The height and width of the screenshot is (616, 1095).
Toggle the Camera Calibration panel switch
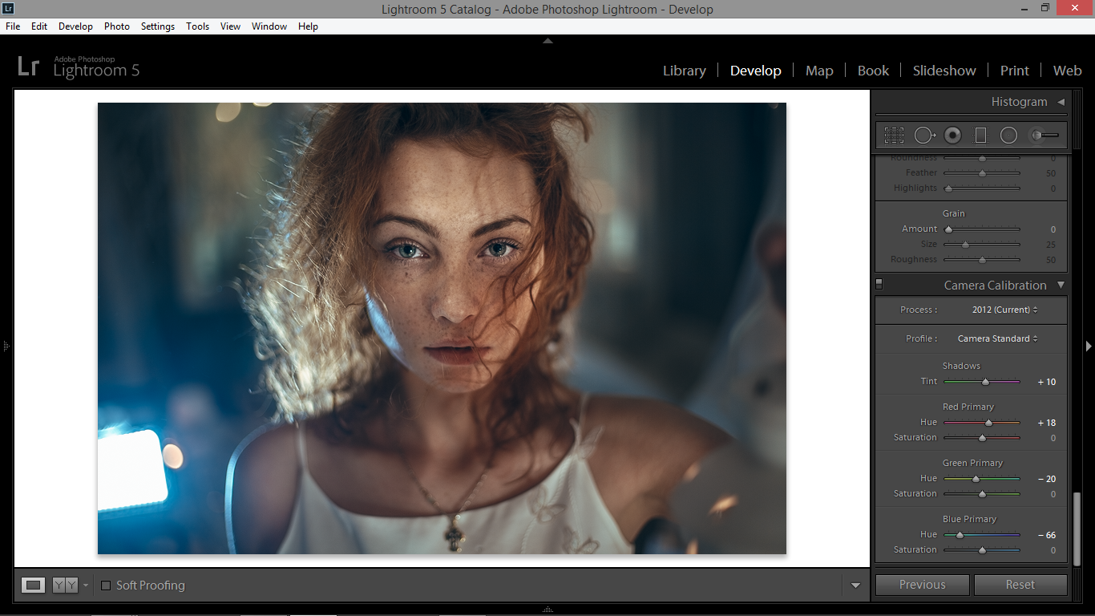click(879, 284)
